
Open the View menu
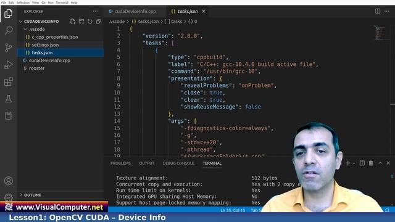35,2
